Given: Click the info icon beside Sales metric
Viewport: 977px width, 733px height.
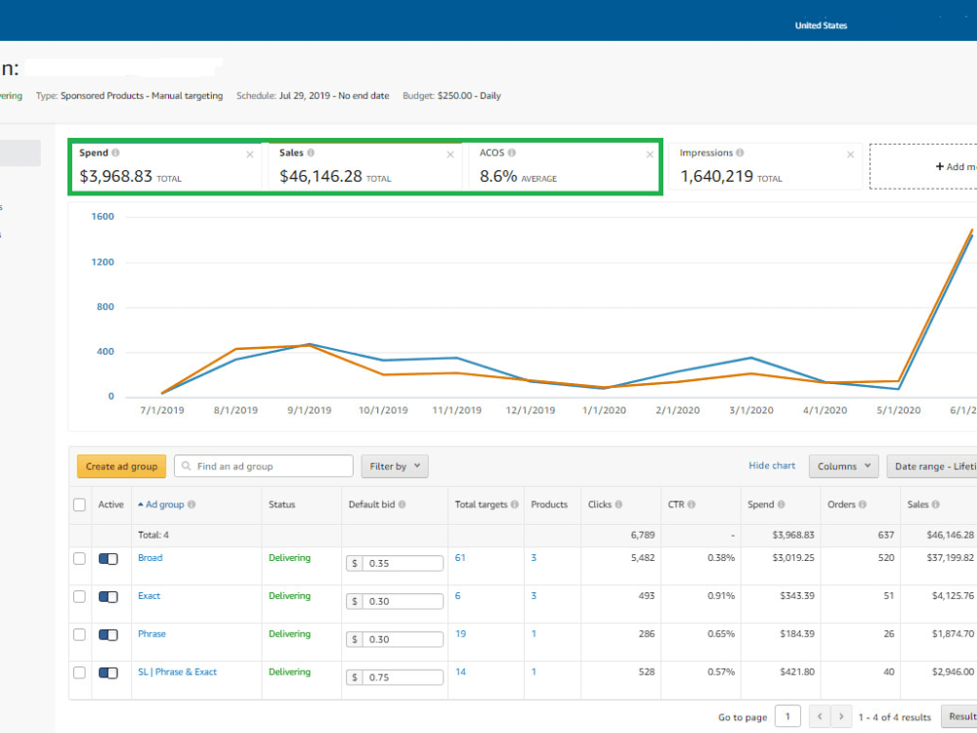Looking at the screenshot, I should (311, 152).
